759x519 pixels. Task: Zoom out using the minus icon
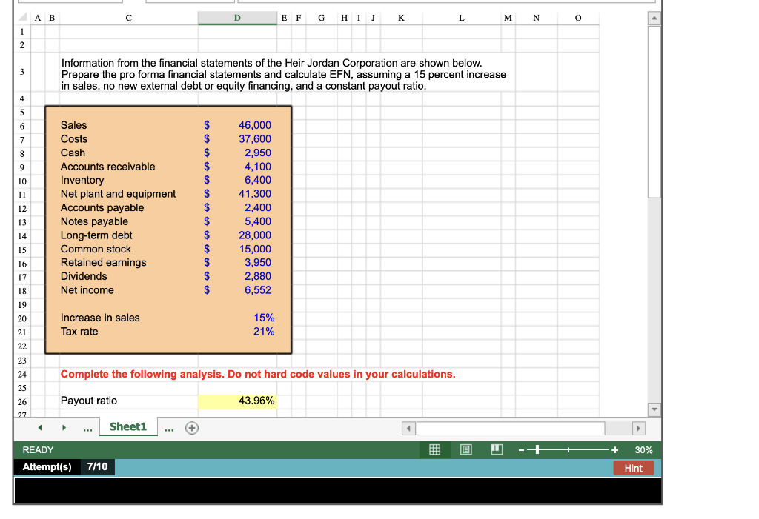click(520, 449)
